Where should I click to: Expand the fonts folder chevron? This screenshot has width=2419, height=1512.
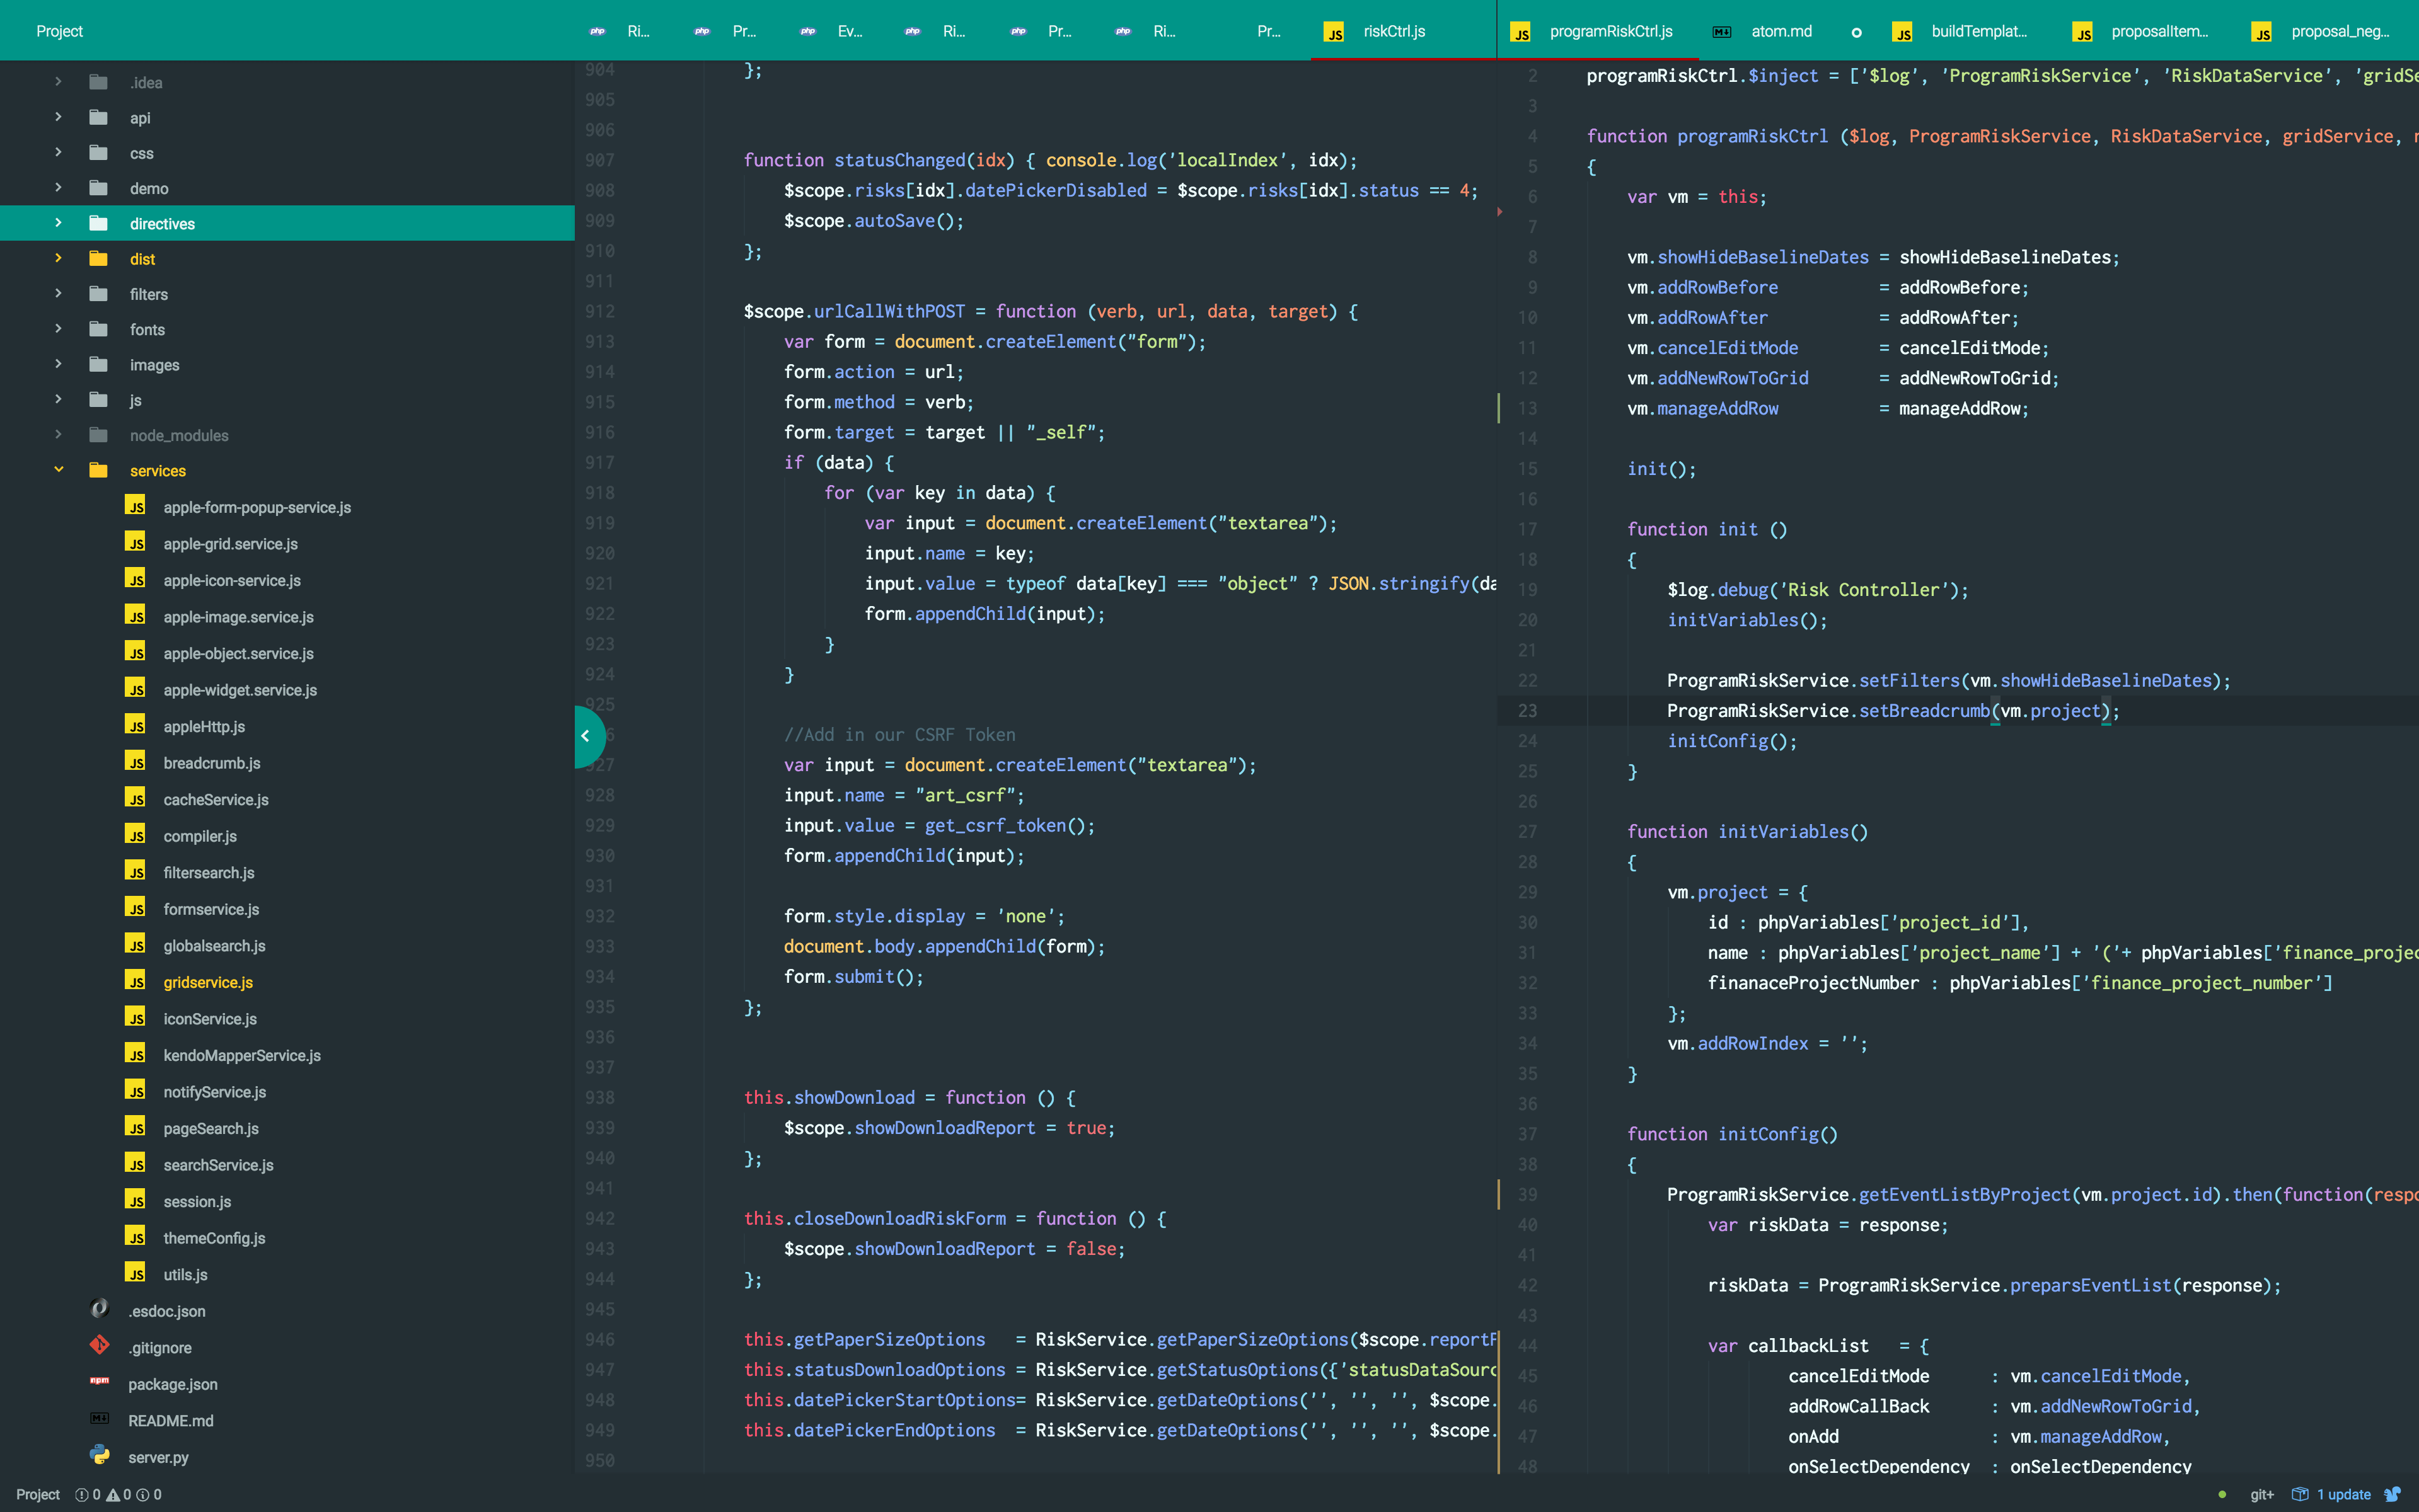pyautogui.click(x=58, y=329)
